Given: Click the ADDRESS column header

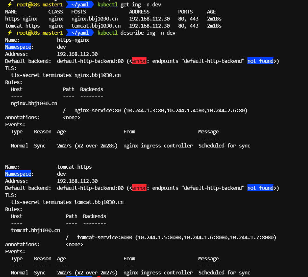Looking at the screenshot, I should tap(139, 12).
